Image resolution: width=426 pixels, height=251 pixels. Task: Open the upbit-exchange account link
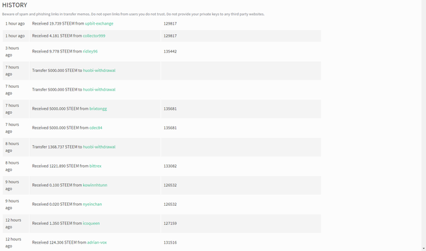coord(99,23)
